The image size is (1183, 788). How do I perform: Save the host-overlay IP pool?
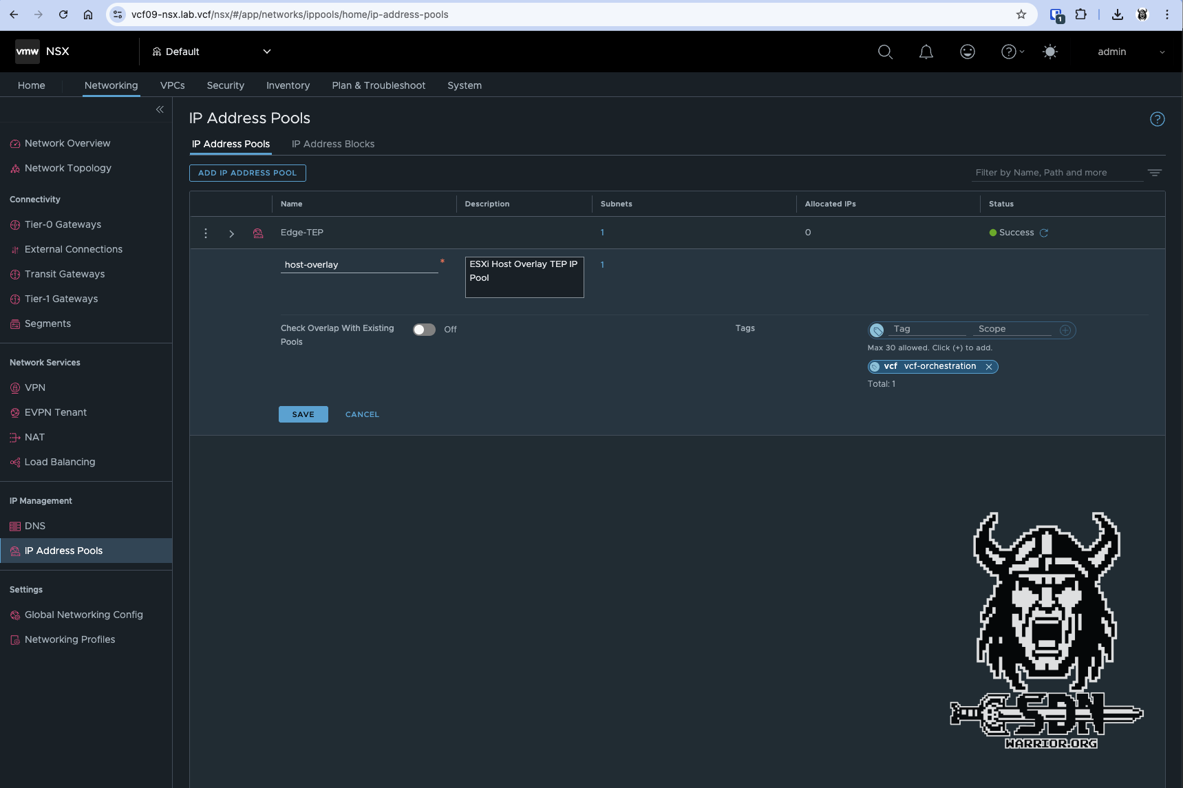pyautogui.click(x=303, y=414)
